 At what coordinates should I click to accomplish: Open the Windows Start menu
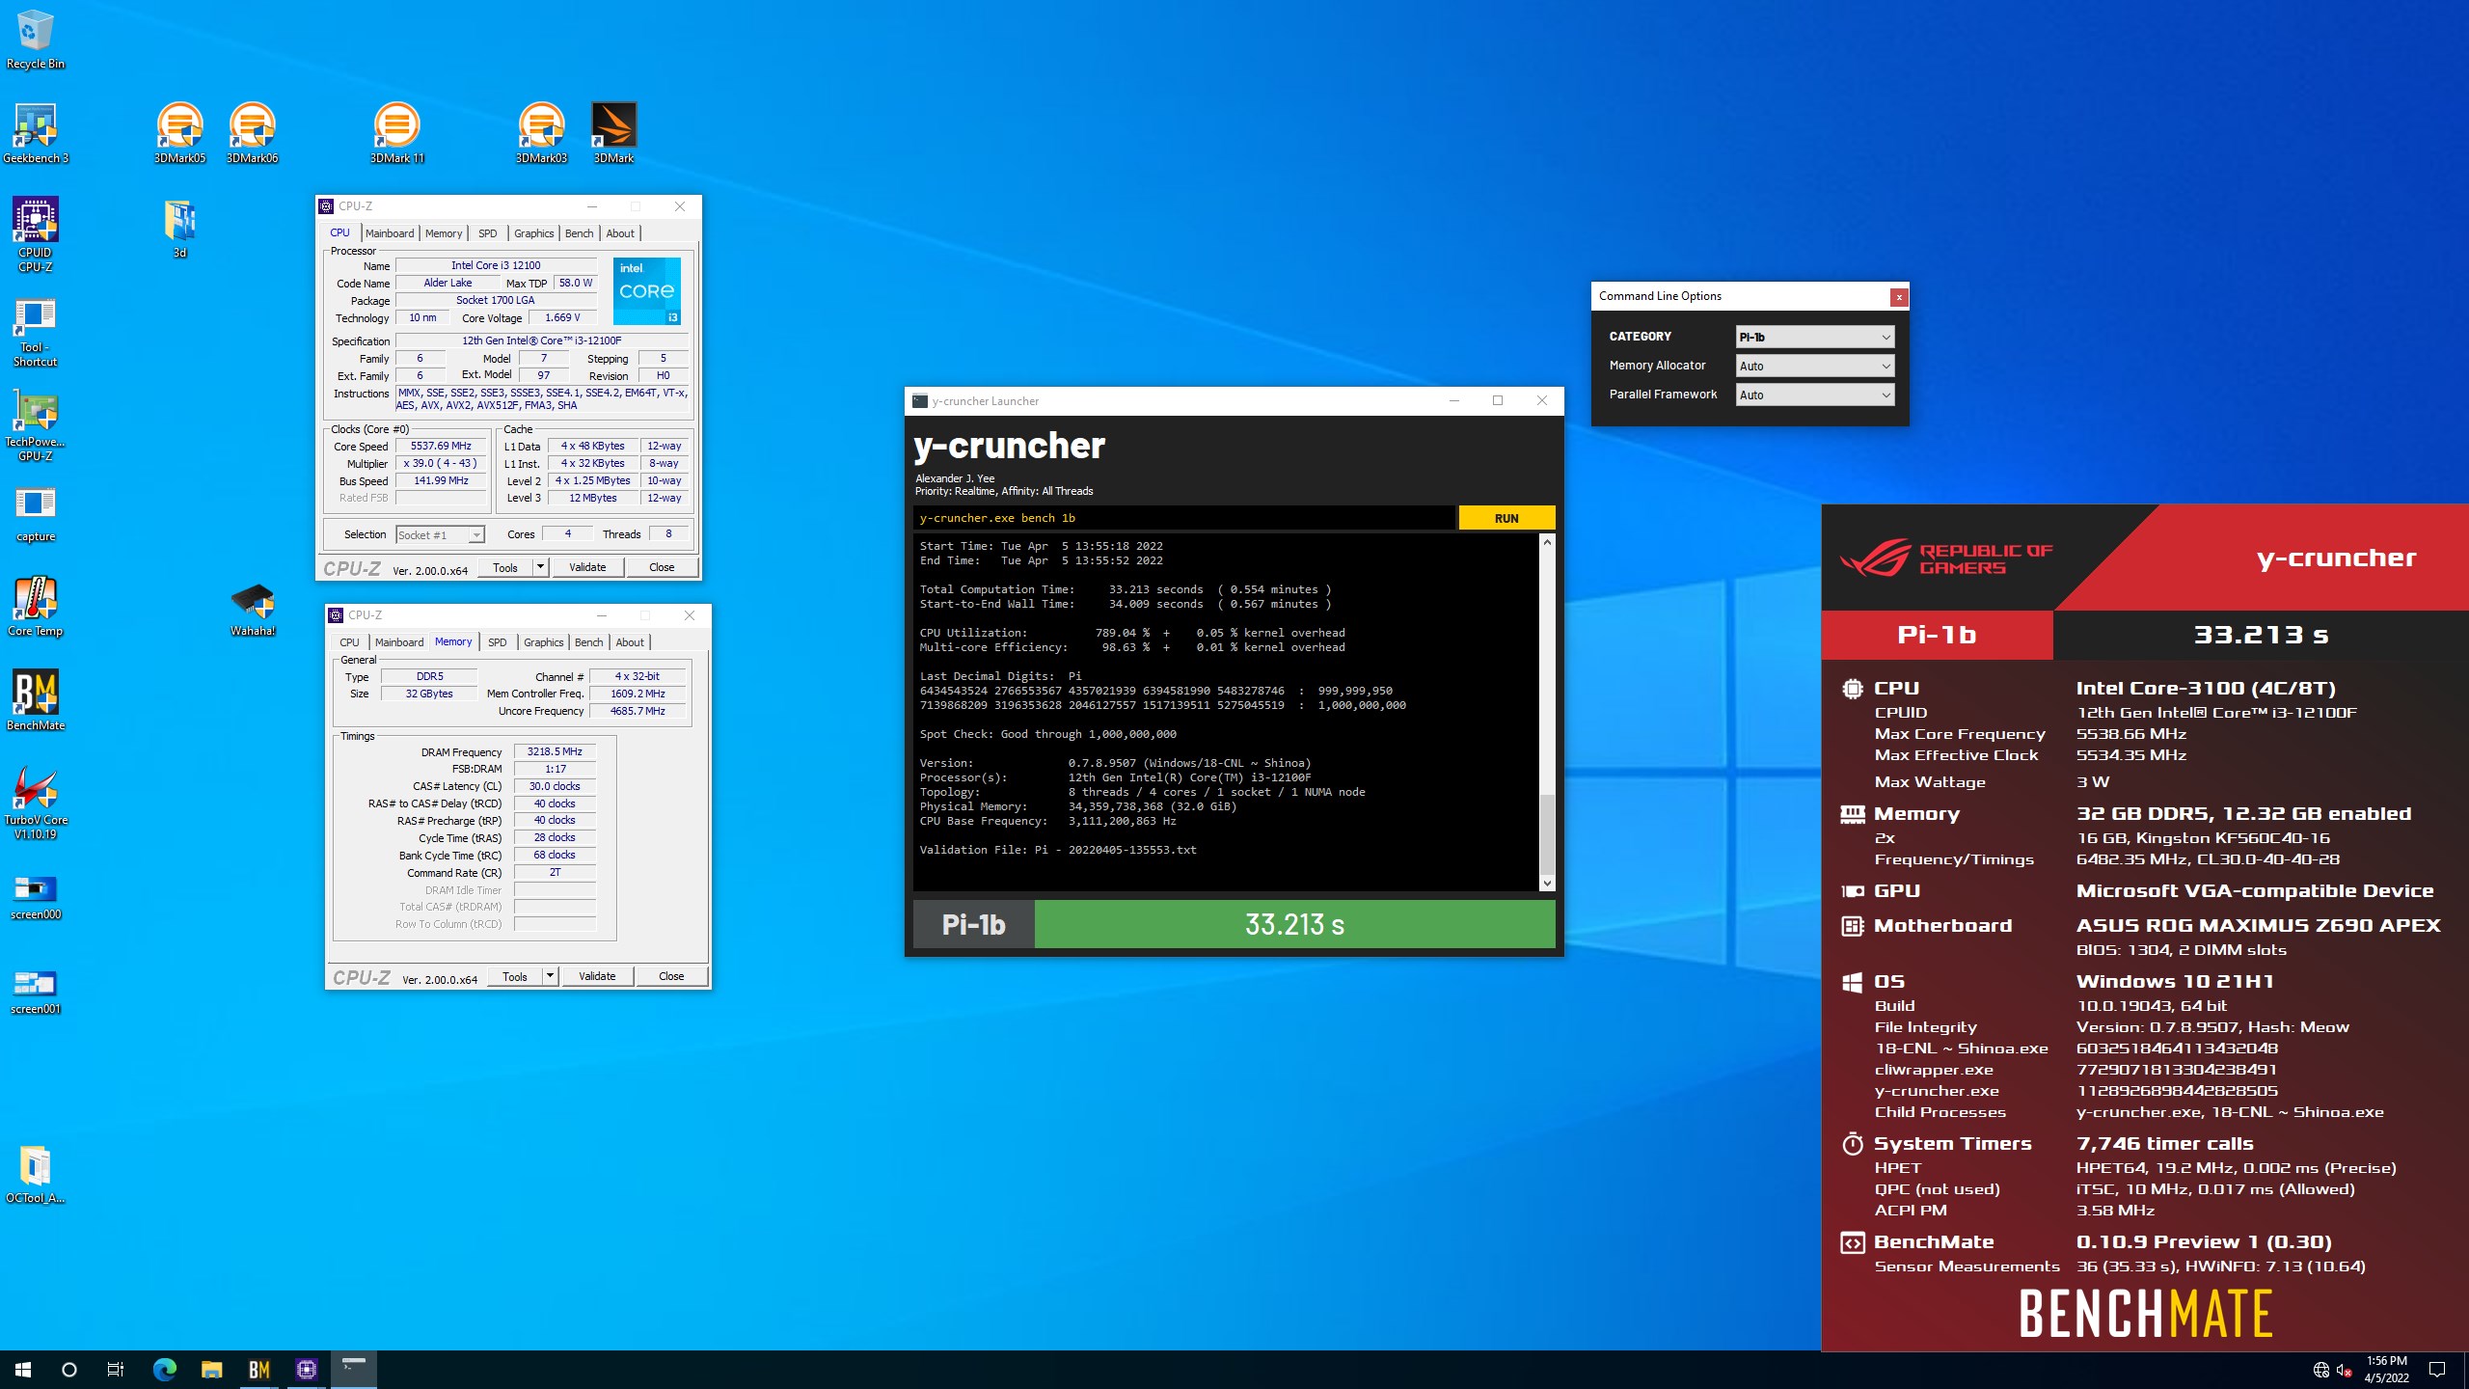23,1370
